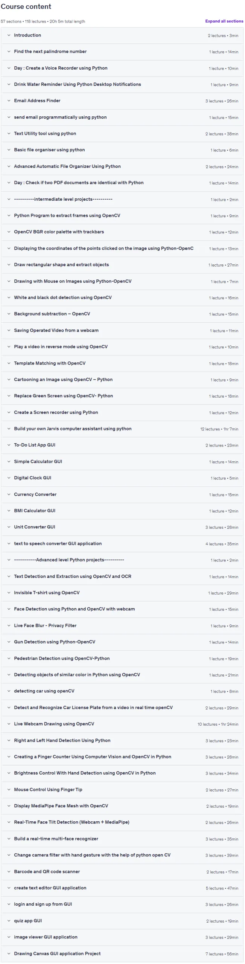Click the chevron next to Mouse Control Using Finger Tip
This screenshot has width=245, height=964.
click(9, 790)
